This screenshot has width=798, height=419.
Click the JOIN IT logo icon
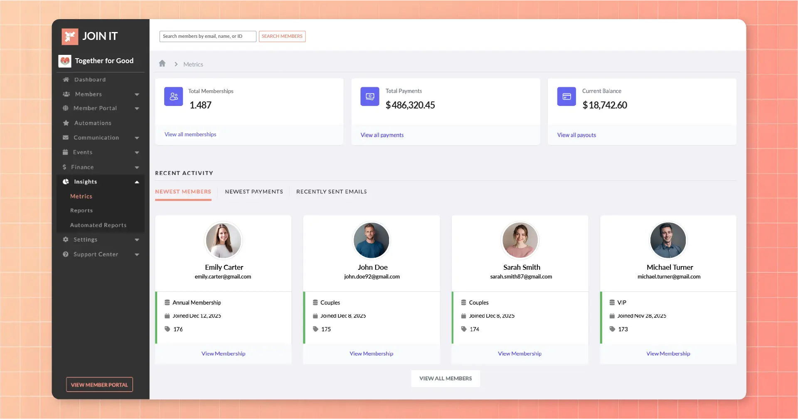(x=70, y=37)
